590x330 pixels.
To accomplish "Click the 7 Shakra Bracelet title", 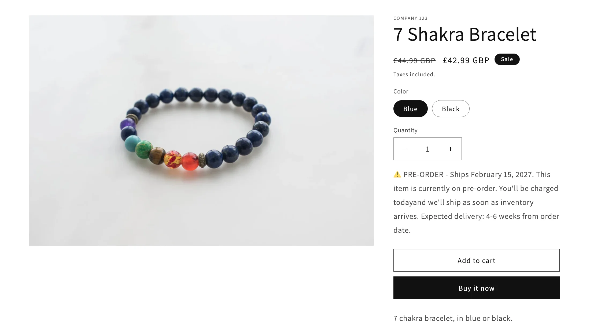I will (465, 35).
